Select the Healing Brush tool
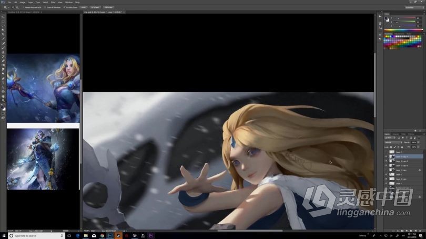The height and width of the screenshot is (239, 426). (x=3, y=44)
